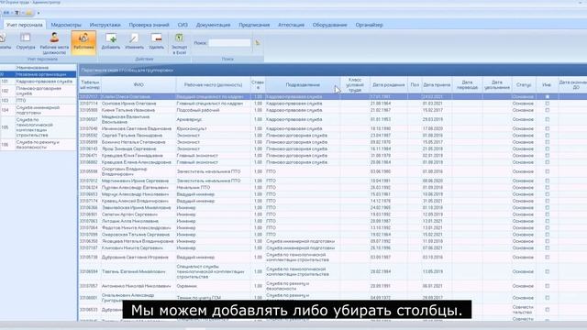The image size is (587, 330).
Task: Click the Изменить pencil icon
Action: pos(135,41)
